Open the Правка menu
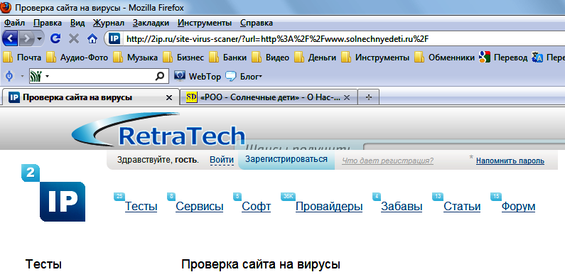This screenshot has height=277, width=565. pyautogui.click(x=48, y=23)
